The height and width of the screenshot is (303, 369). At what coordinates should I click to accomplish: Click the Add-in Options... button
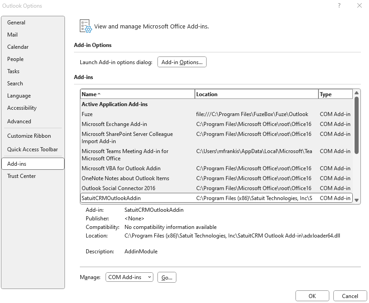(x=182, y=62)
